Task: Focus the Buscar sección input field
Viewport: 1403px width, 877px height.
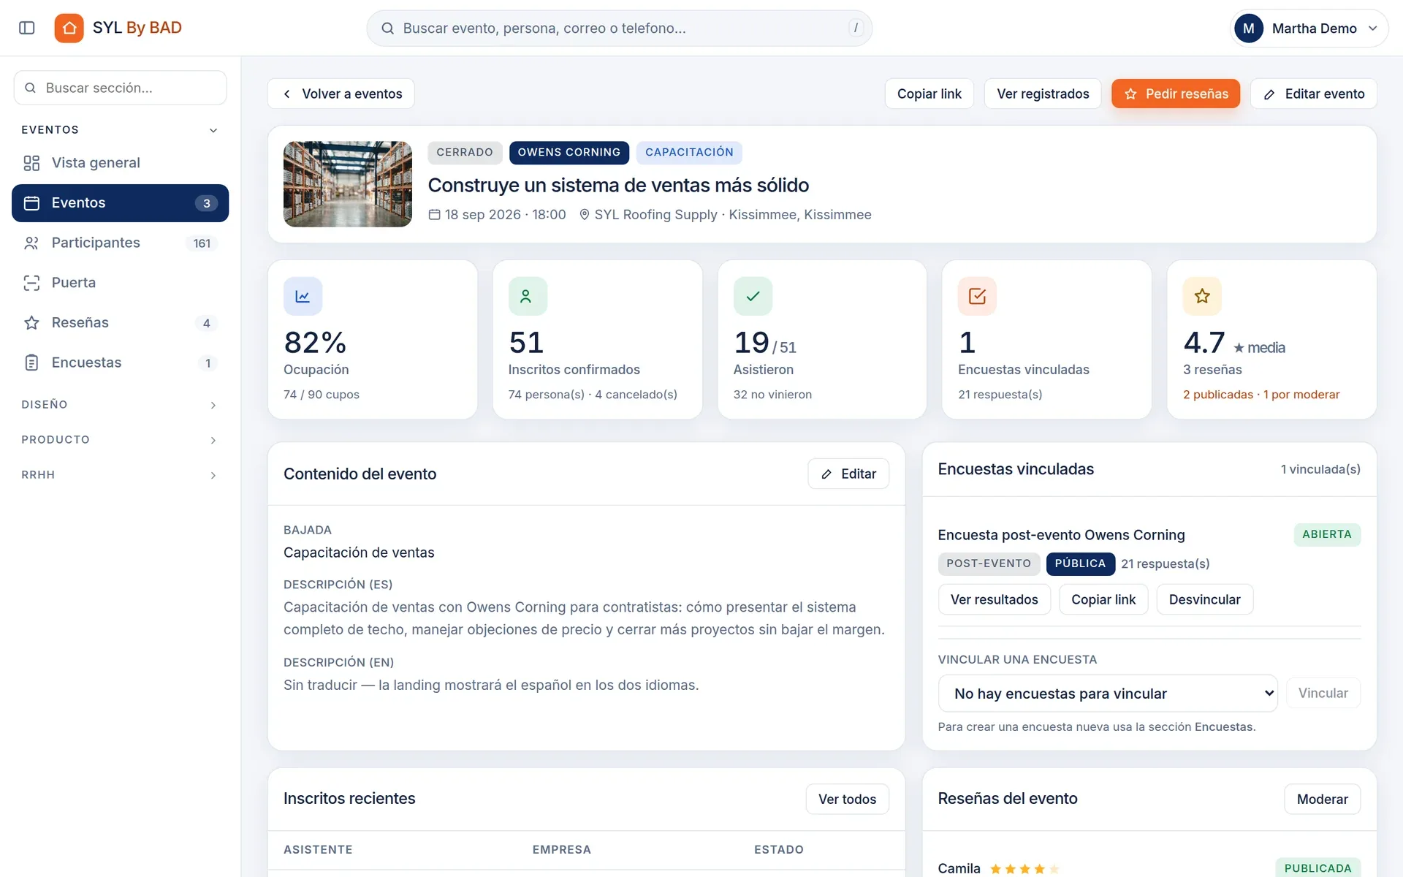Action: (x=121, y=88)
